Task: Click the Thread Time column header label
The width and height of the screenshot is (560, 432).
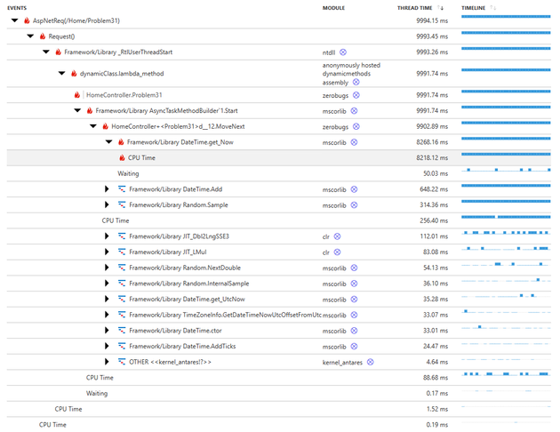Action: tap(414, 8)
